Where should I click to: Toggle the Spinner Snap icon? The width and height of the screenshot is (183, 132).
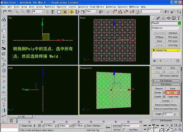pos(132,12)
